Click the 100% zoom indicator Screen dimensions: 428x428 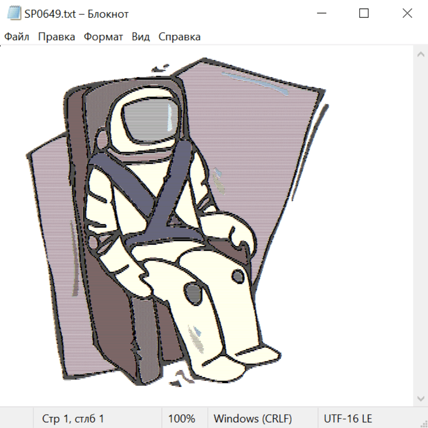click(x=182, y=419)
